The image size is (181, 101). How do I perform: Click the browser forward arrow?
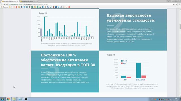[x=4, y=4]
